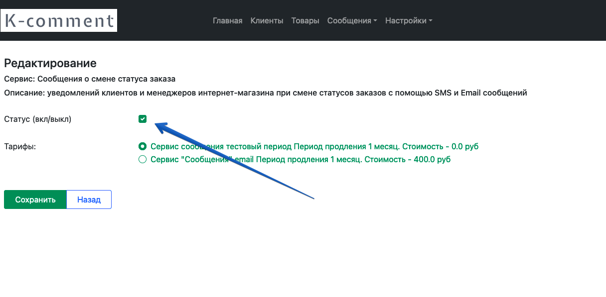Select the email 400.0 руб tariff radio
Viewport: 606px width, 297px height.
[143, 159]
